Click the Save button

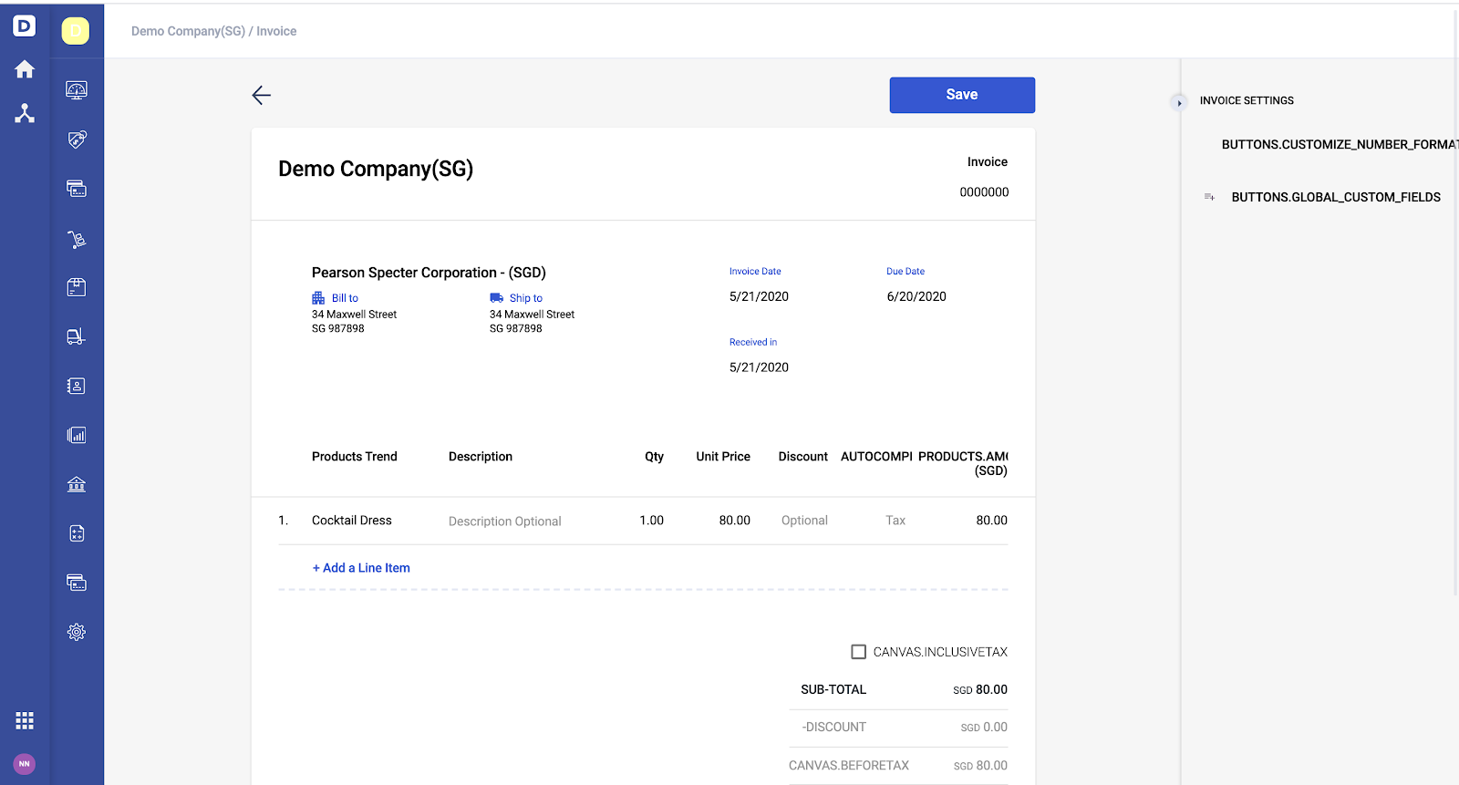(962, 95)
